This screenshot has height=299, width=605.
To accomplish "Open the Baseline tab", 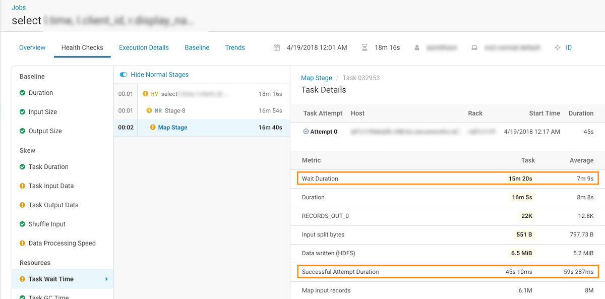I will (x=197, y=48).
